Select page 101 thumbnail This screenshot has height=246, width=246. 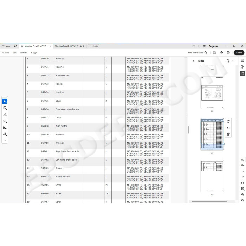212,92
